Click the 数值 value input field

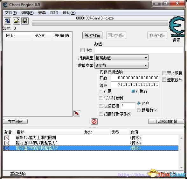coord(139,50)
